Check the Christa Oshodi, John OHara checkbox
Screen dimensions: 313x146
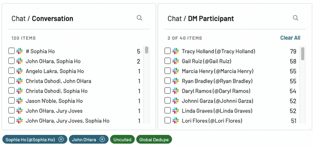(x=11, y=81)
